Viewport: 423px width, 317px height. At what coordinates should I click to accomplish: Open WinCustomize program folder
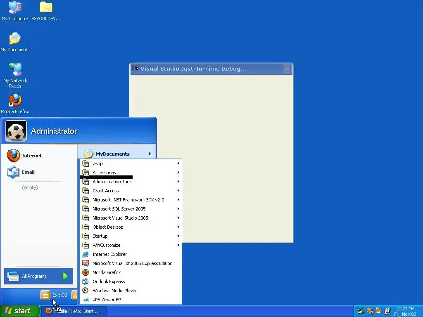[131, 245]
